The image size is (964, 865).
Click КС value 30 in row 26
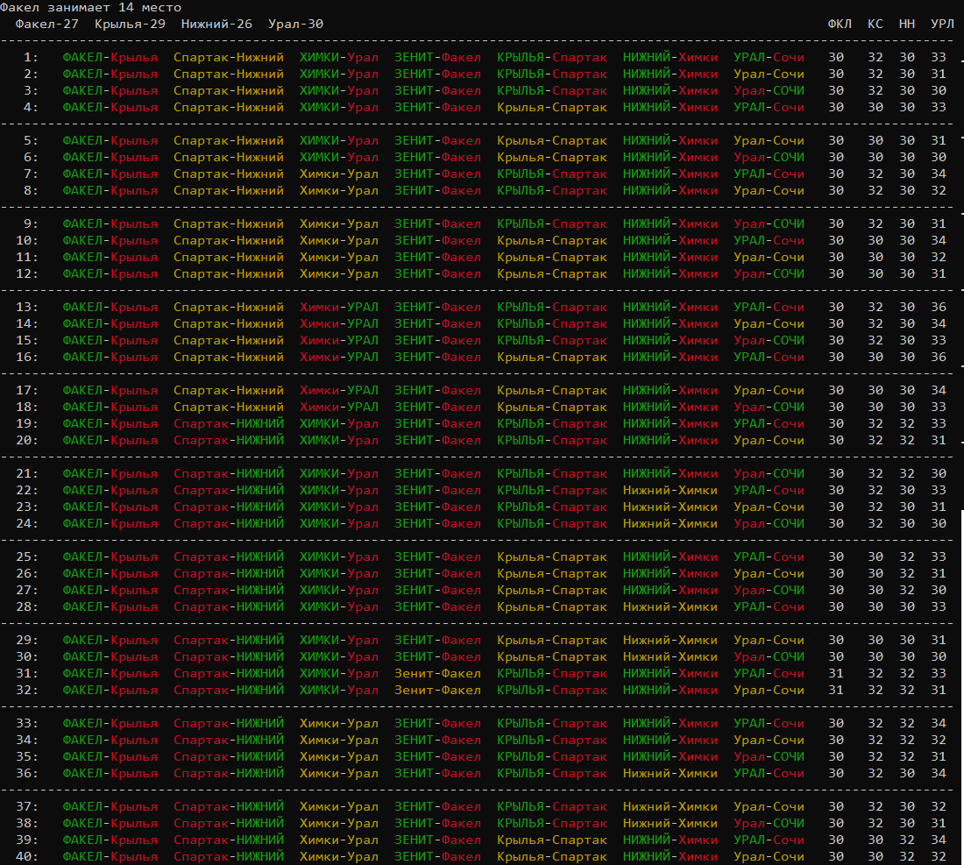(x=875, y=573)
